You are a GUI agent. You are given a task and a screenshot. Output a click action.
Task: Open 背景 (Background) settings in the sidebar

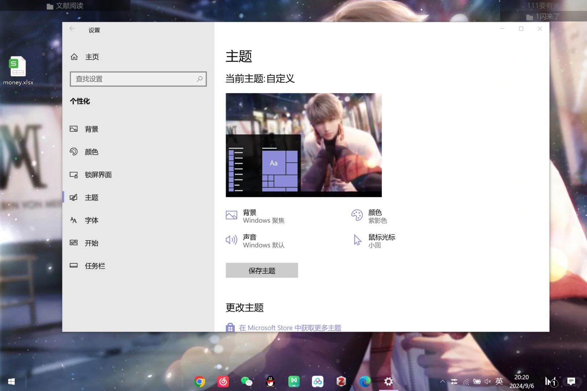91,129
